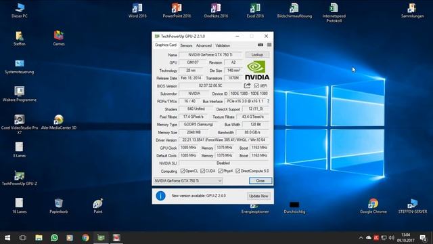The height and width of the screenshot is (244, 433).
Task: Open the Steffen user folder icon
Action: 20,38
